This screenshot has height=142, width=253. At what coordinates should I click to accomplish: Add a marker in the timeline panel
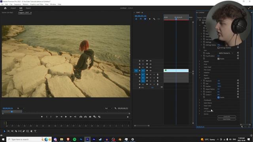(x=150, y=19)
